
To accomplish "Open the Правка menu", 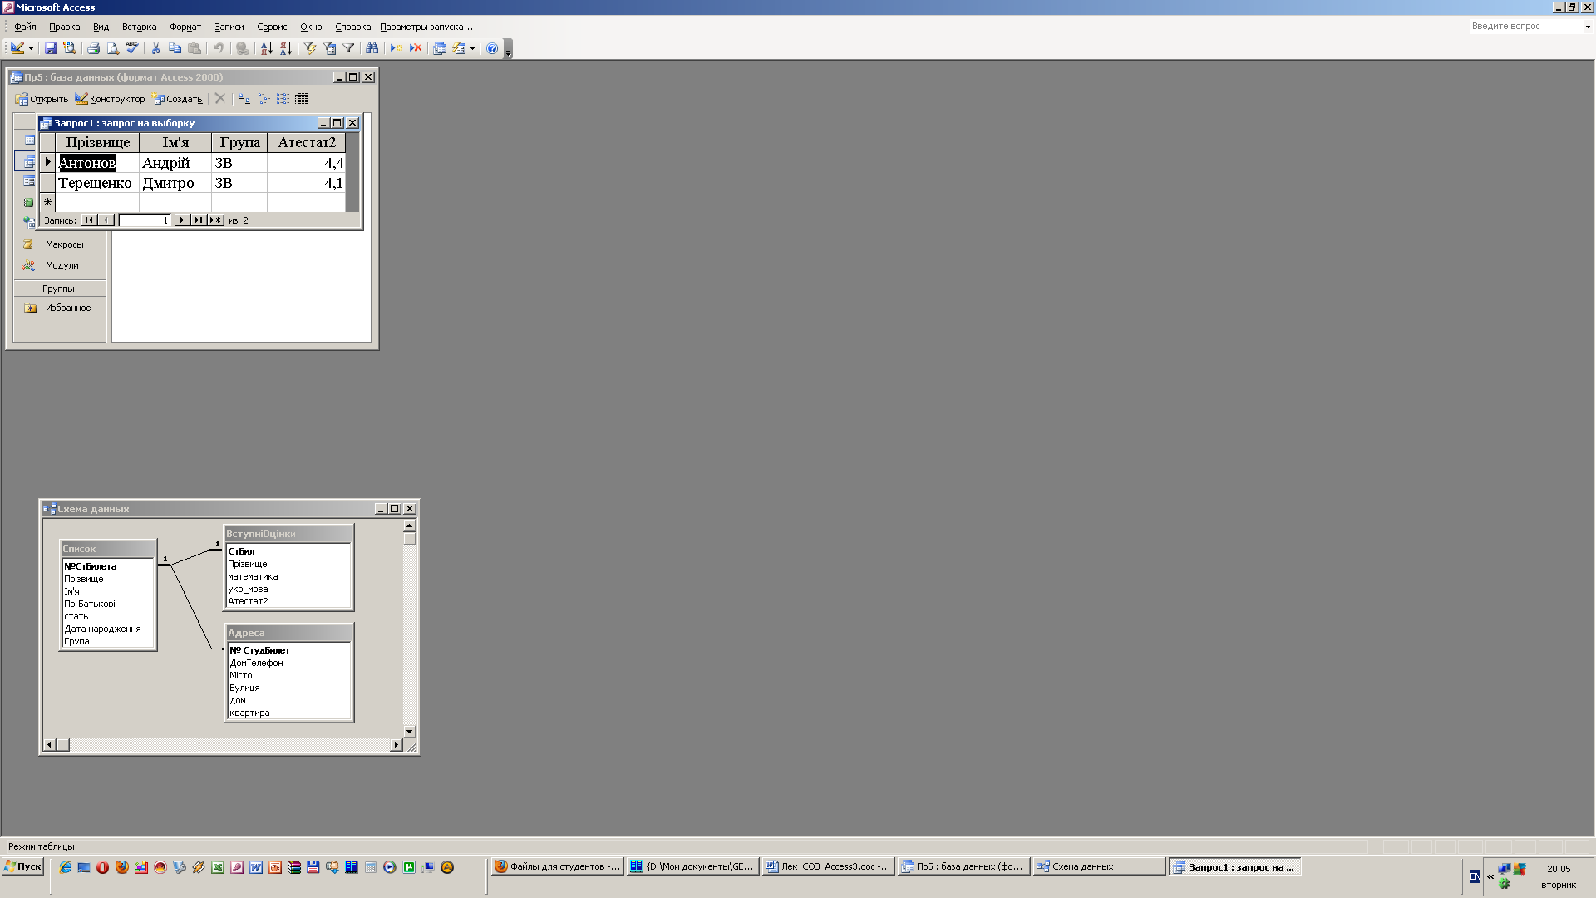I will tap(64, 27).
